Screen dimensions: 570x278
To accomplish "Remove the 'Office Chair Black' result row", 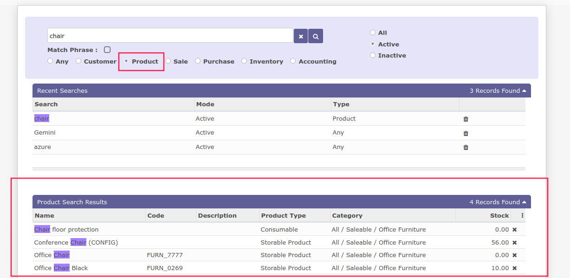I will point(514,268).
